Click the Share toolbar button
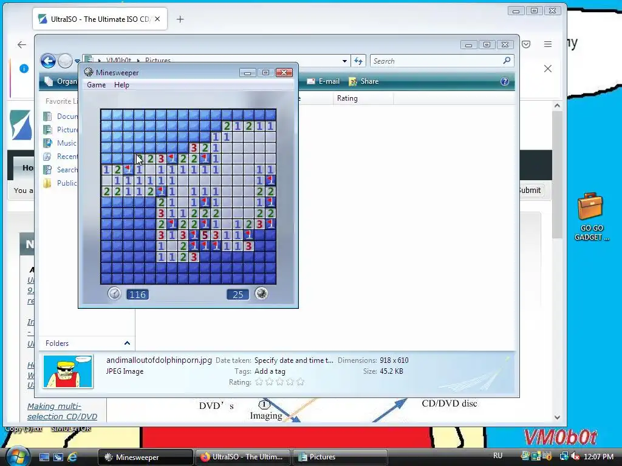Image resolution: width=622 pixels, height=466 pixels. pyautogui.click(x=364, y=81)
